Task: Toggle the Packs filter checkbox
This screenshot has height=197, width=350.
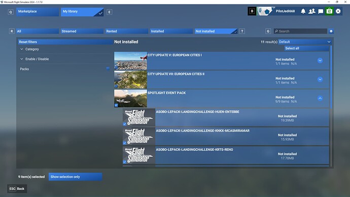Action: 108,69
